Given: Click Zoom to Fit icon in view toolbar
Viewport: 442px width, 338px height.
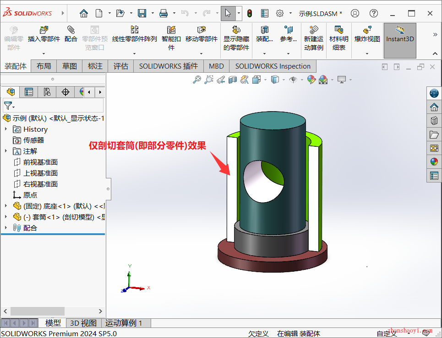Looking at the screenshot, I should click(x=197, y=80).
